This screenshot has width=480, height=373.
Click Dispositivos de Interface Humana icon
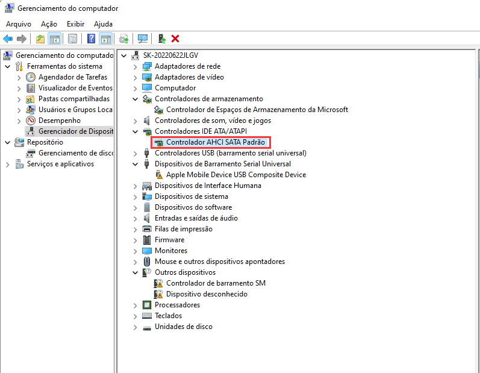click(147, 186)
